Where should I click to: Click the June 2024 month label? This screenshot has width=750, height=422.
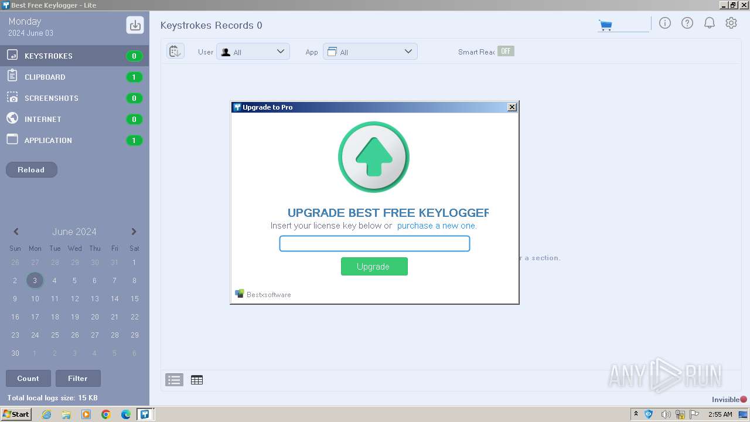[x=74, y=232]
